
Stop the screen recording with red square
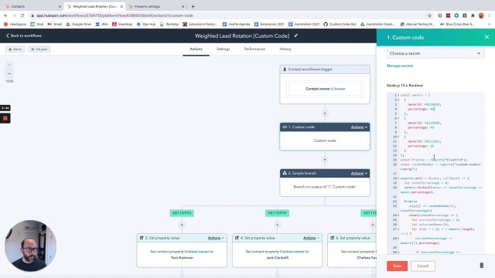5,118
